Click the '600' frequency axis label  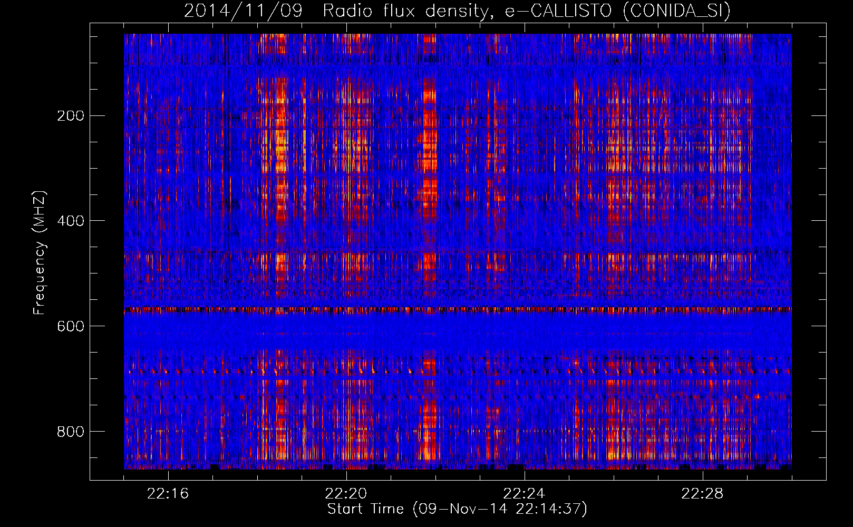(x=70, y=326)
